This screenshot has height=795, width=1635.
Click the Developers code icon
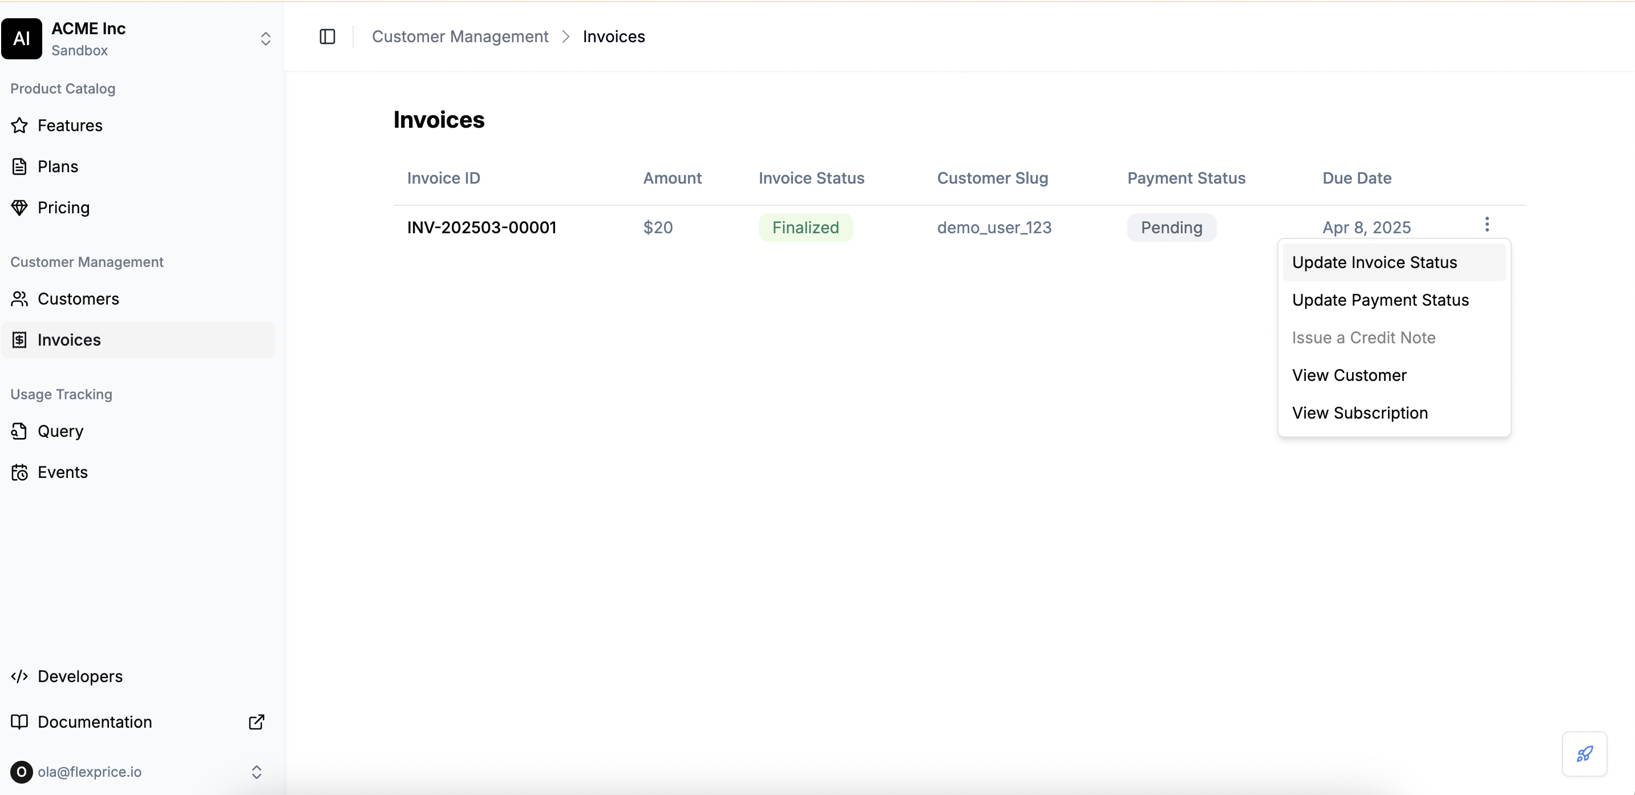pos(19,676)
